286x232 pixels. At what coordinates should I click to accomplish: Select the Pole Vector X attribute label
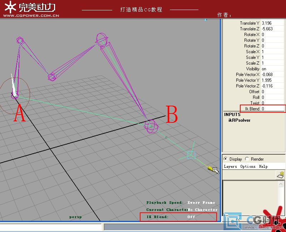tap(247, 75)
